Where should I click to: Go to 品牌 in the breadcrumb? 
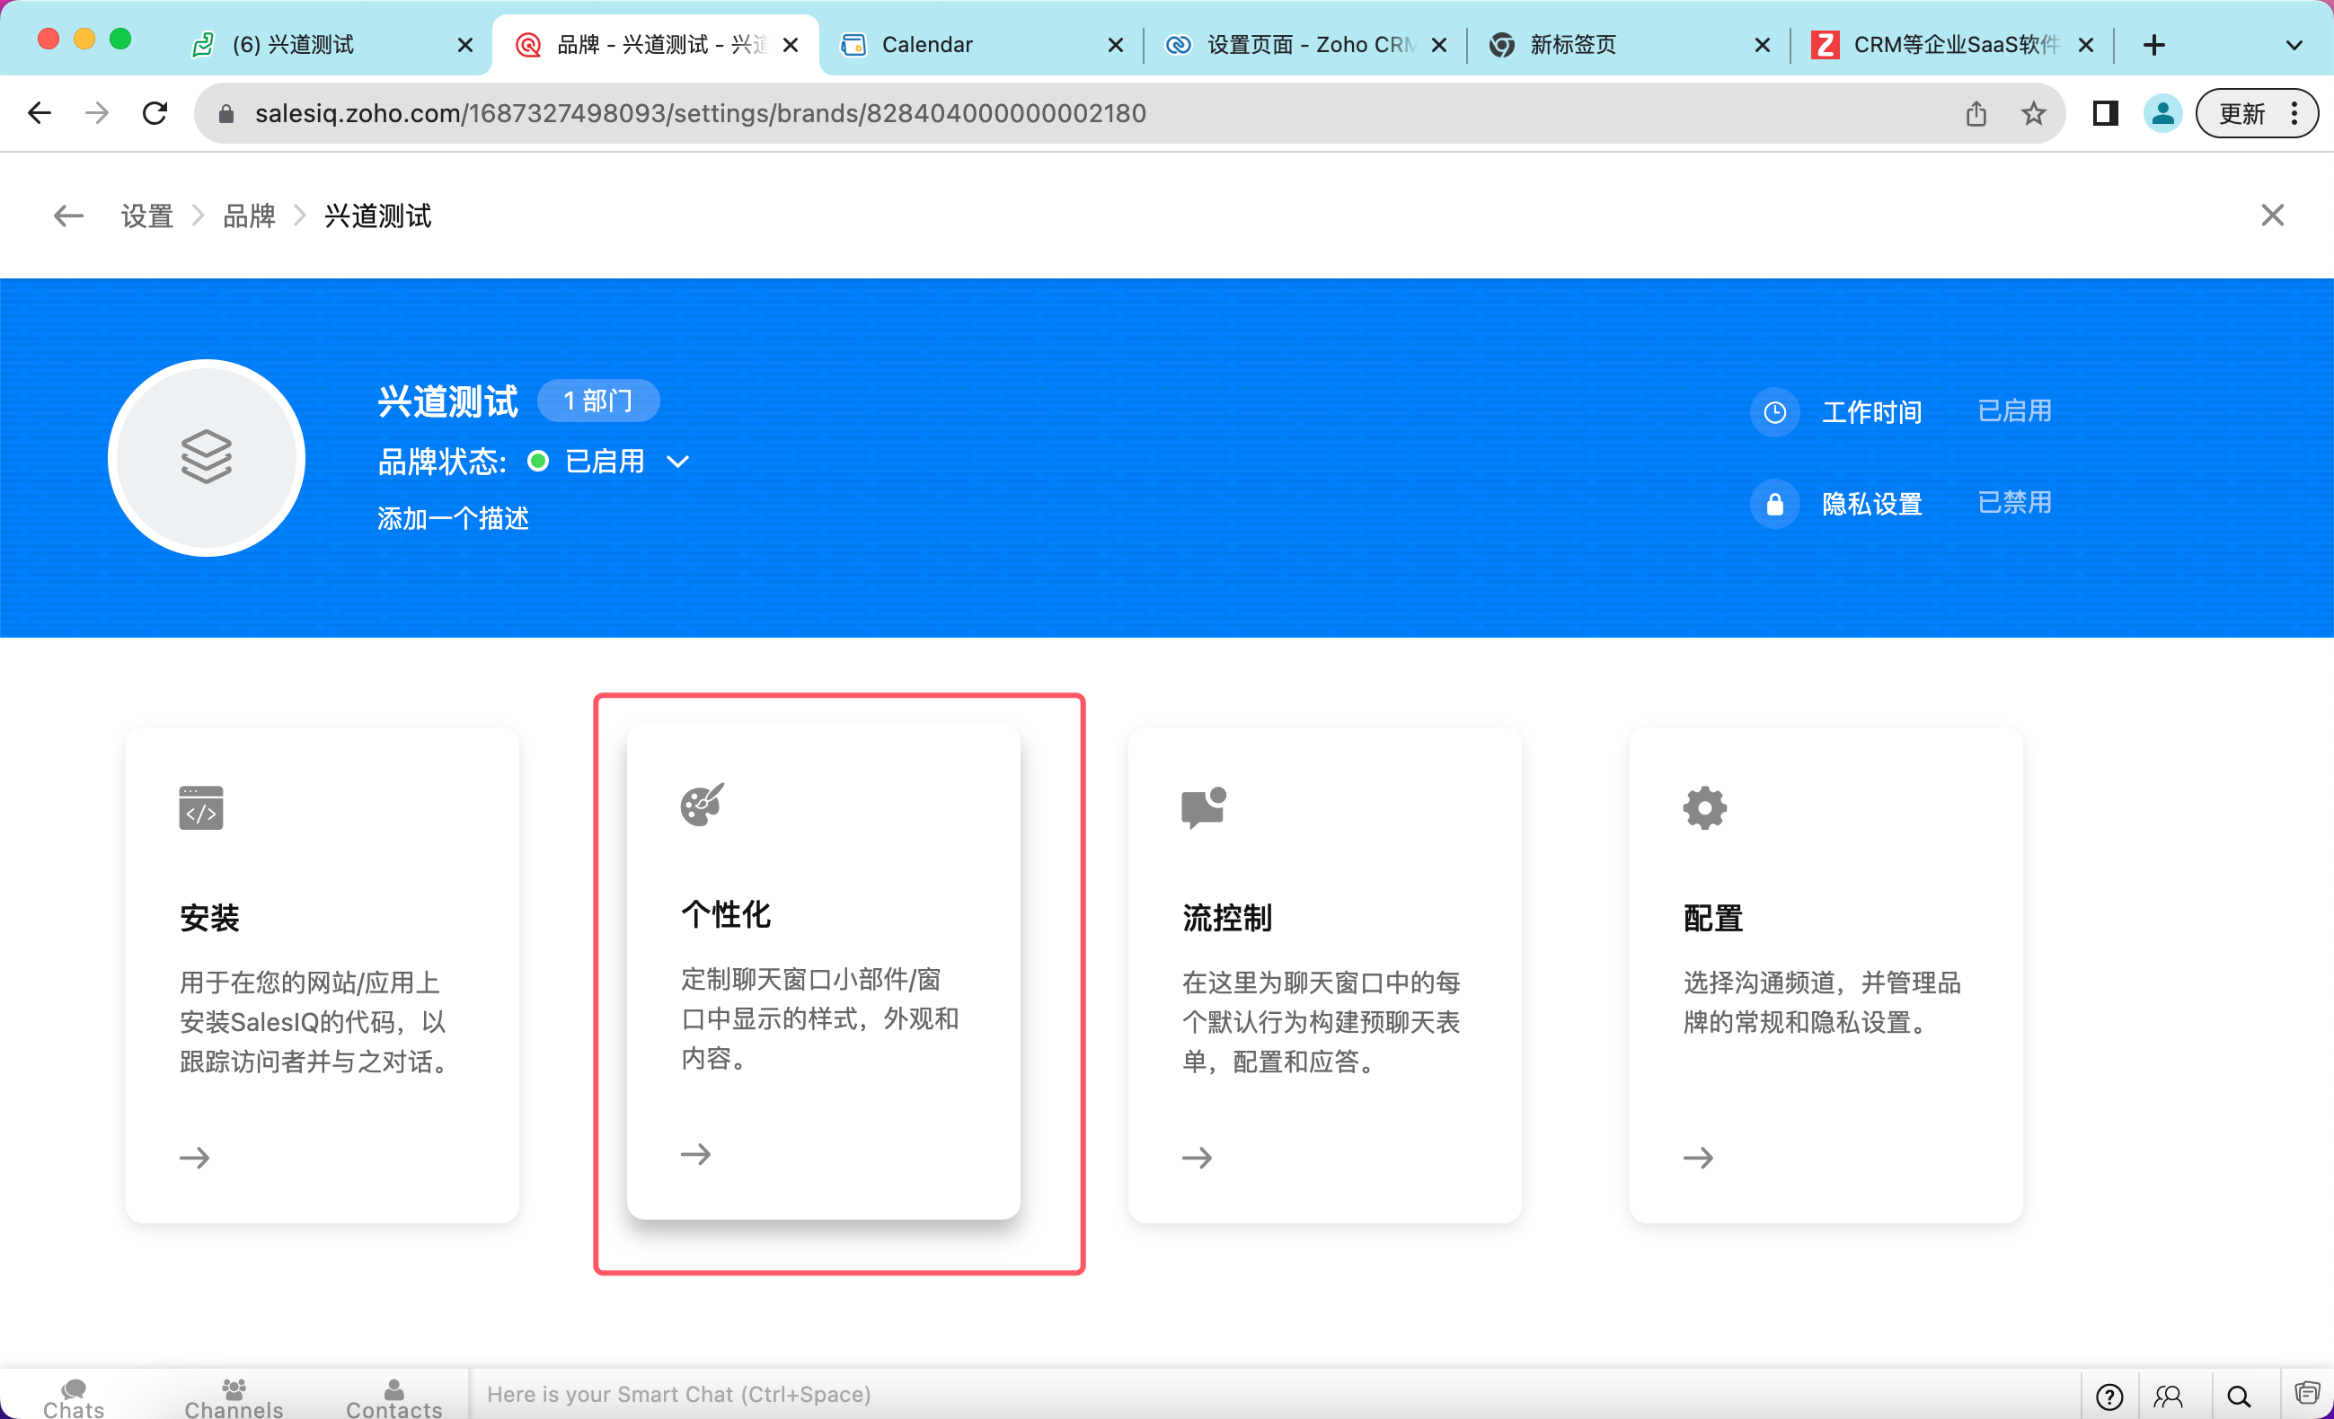tap(248, 216)
